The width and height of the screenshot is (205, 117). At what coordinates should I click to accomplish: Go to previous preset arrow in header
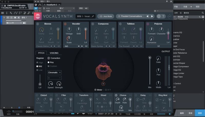pyautogui.click(x=147, y=16)
